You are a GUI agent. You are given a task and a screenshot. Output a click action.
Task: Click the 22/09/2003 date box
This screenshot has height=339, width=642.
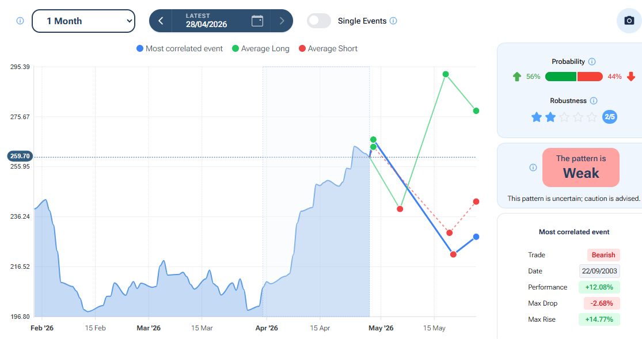point(599,271)
